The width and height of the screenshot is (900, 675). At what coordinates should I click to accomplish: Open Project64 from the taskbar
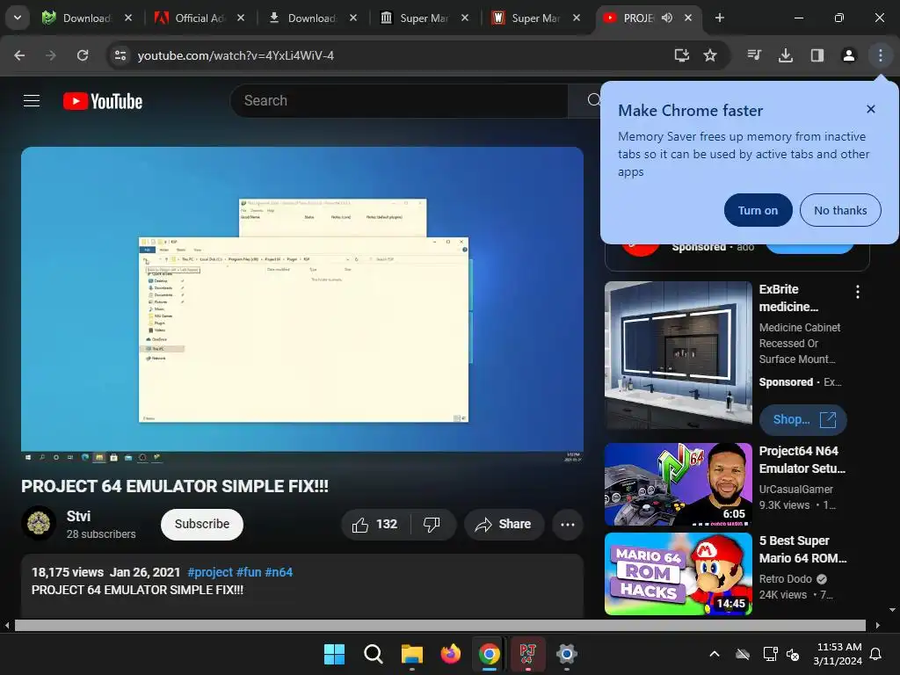tap(527, 654)
